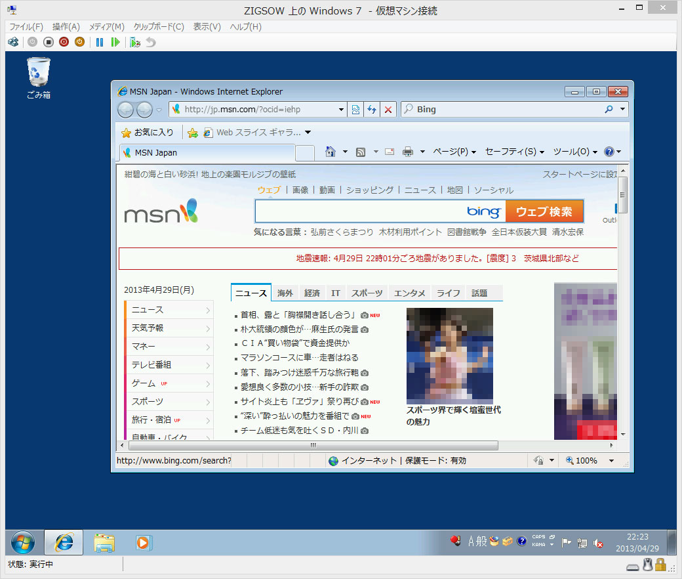Screen dimensions: 682x579
Task: Expand the Print dropdown arrow
Action: pos(422,152)
